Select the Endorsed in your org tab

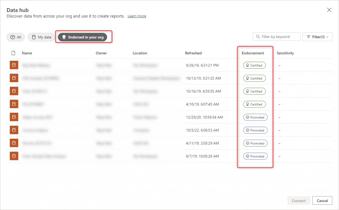[x=82, y=37]
